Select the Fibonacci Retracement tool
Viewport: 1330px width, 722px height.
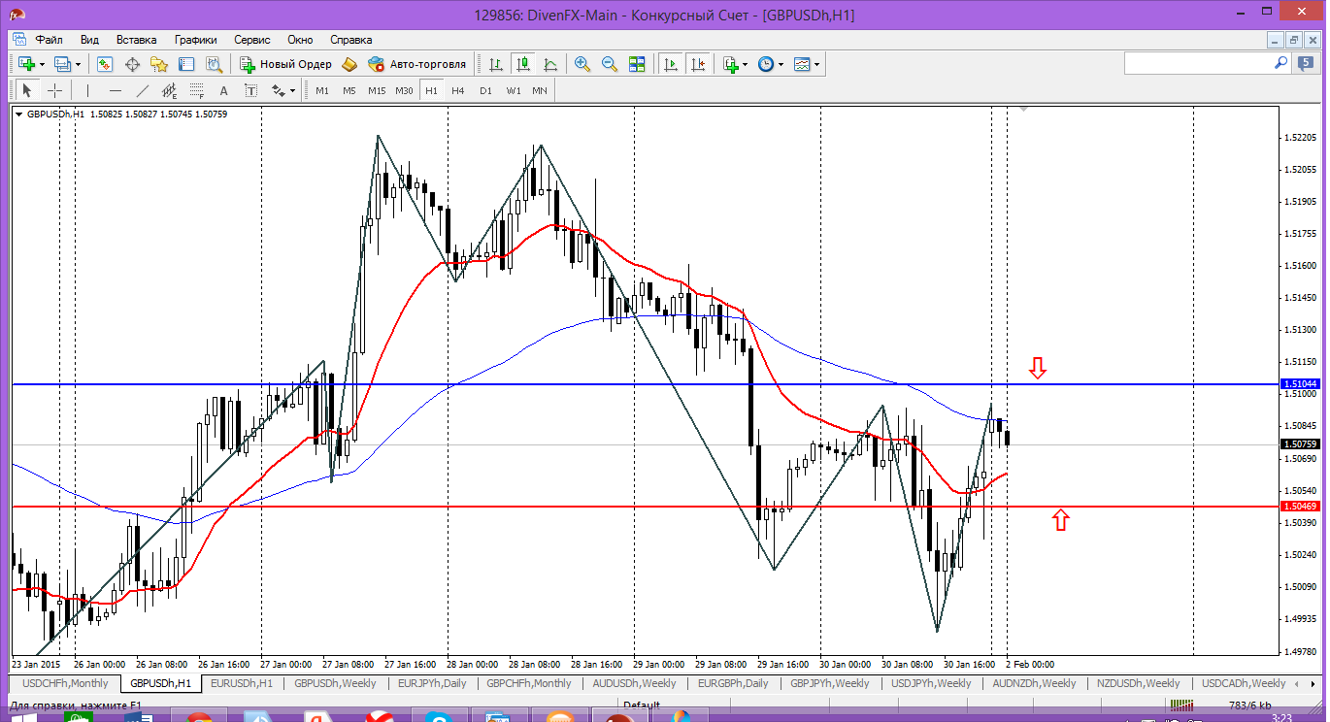[x=197, y=90]
